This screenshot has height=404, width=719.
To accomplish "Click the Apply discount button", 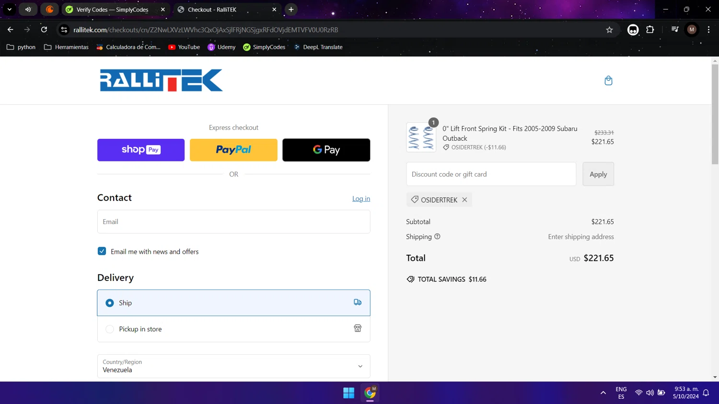I will coord(598,174).
